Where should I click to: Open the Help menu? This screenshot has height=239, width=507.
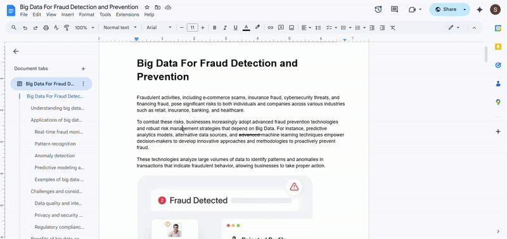click(x=149, y=15)
